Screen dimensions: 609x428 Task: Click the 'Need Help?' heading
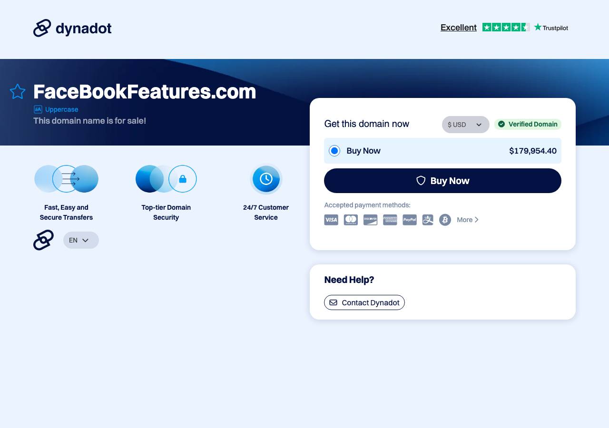click(x=349, y=280)
